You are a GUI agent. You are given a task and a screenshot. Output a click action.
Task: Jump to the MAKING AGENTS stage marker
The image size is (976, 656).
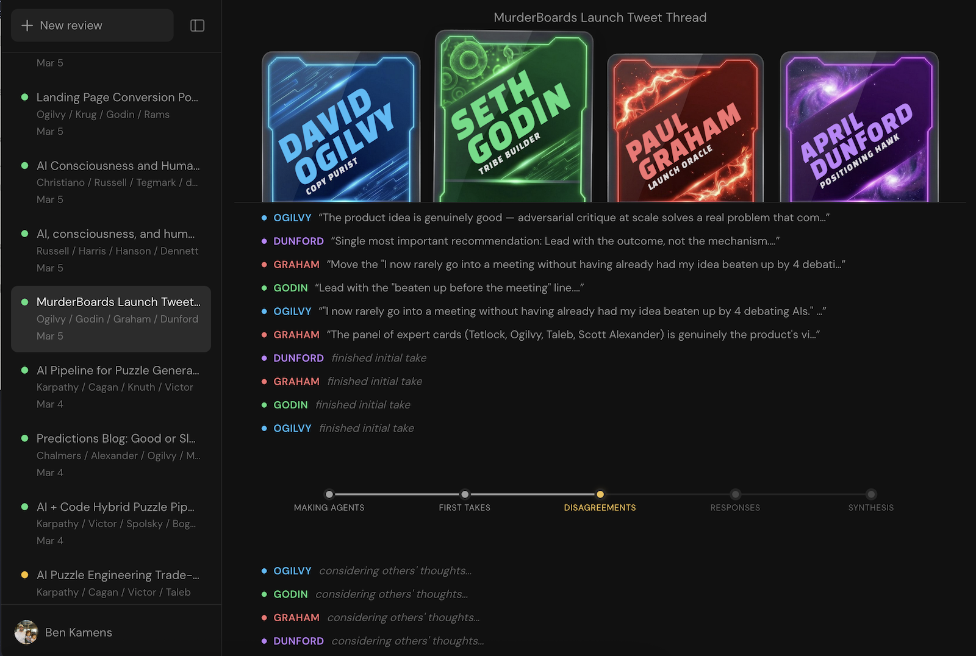(329, 494)
